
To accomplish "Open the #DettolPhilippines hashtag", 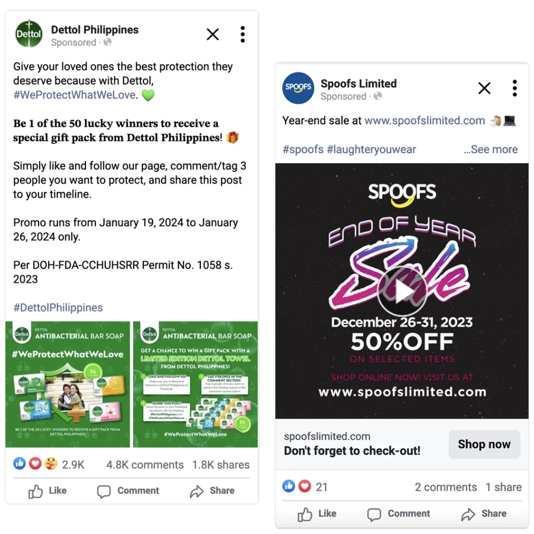I will click(58, 308).
